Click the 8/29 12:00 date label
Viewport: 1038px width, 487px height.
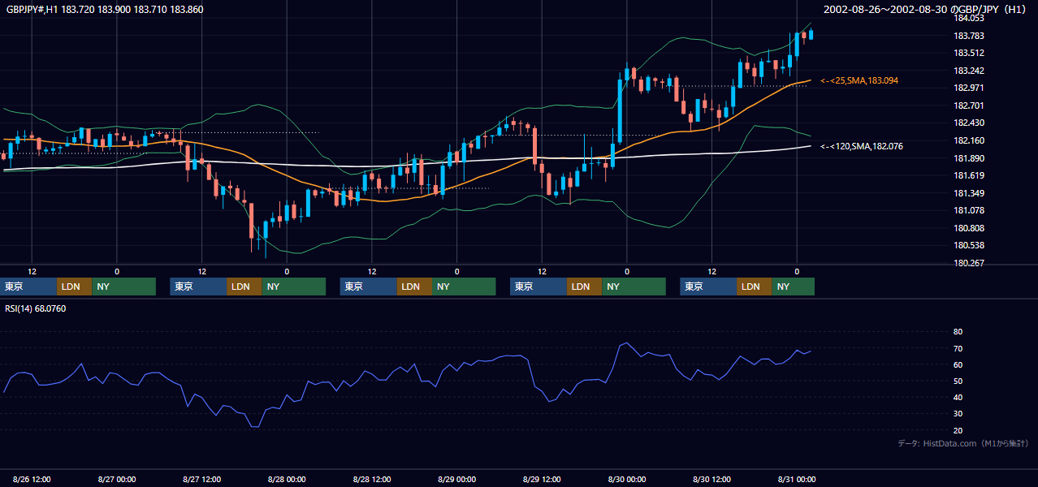[542, 479]
